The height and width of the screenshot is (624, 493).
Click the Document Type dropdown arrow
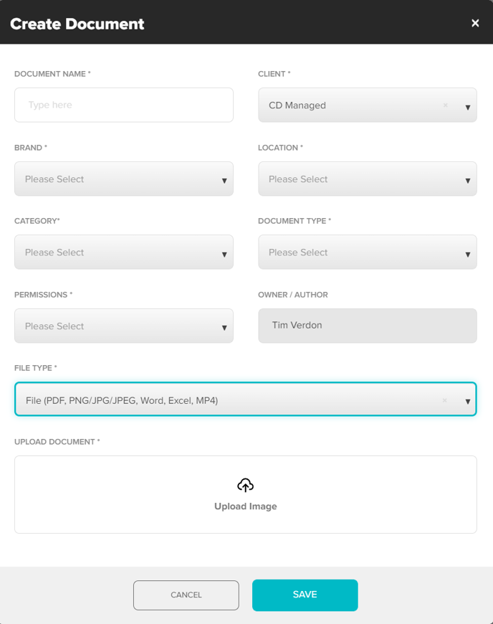coord(468,252)
